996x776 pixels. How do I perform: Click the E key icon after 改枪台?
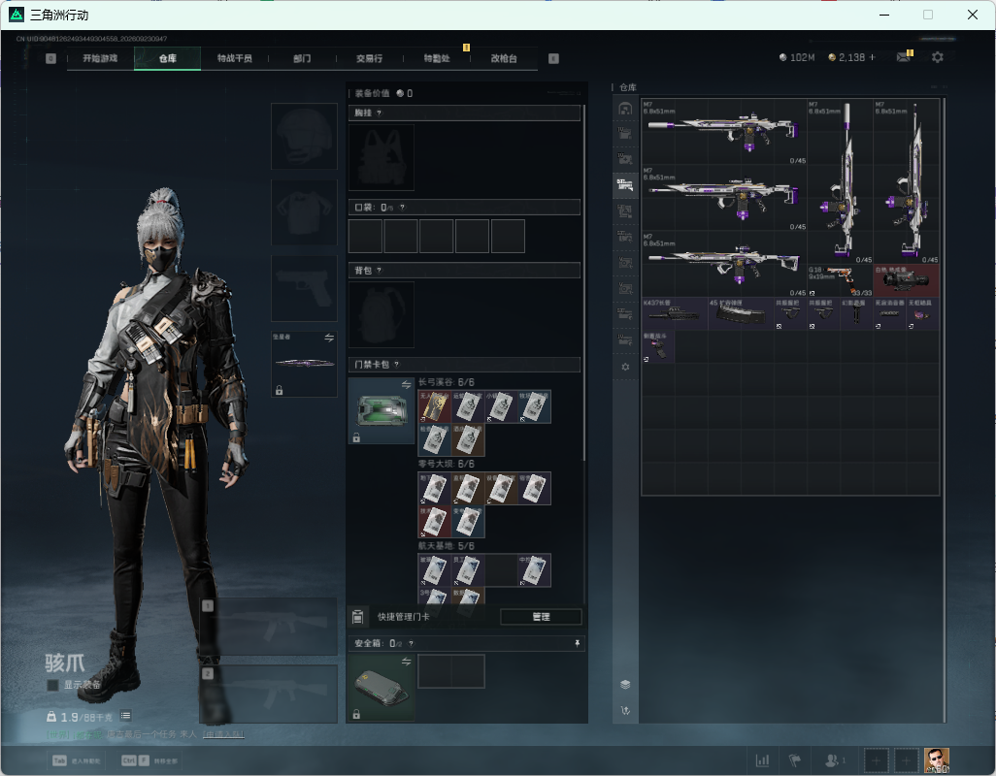[x=553, y=58]
